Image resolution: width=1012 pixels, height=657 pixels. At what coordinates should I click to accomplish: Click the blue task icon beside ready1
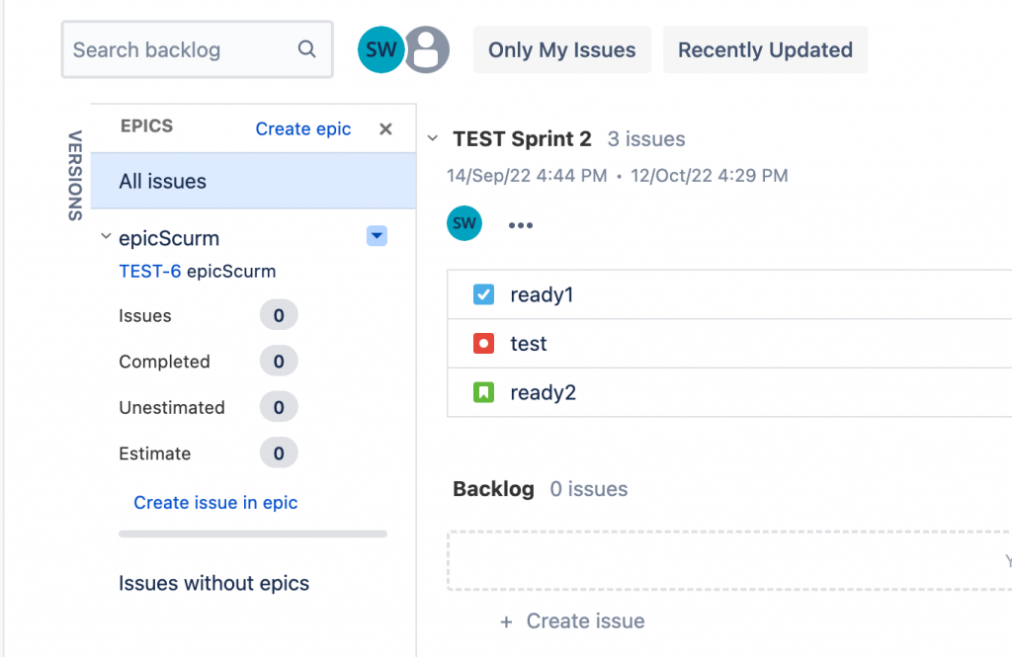[x=483, y=294]
